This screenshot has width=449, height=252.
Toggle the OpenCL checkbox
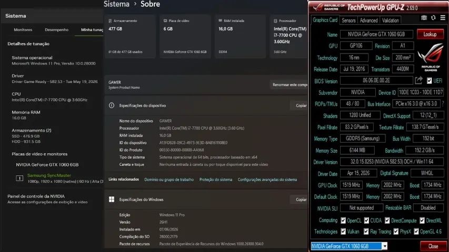pyautogui.click(x=343, y=220)
